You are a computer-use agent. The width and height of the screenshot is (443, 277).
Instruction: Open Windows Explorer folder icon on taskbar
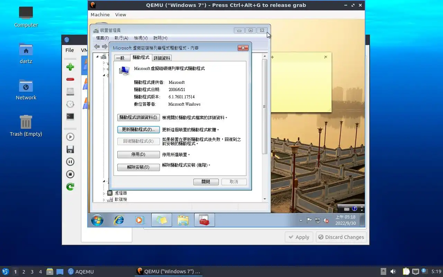[x=183, y=220]
